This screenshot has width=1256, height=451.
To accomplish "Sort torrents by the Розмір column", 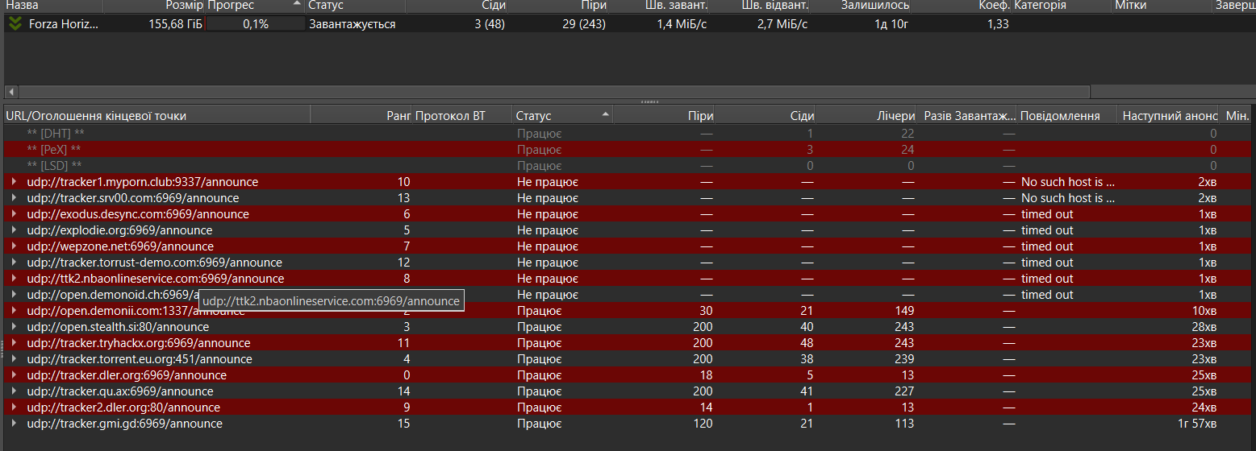I will [153, 6].
